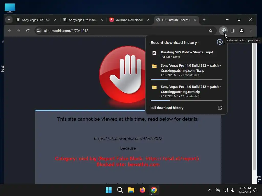The width and height of the screenshot is (262, 196).
Task: Open Roasting SUS Roblox Shorts mp4 download
Action: pos(187,54)
